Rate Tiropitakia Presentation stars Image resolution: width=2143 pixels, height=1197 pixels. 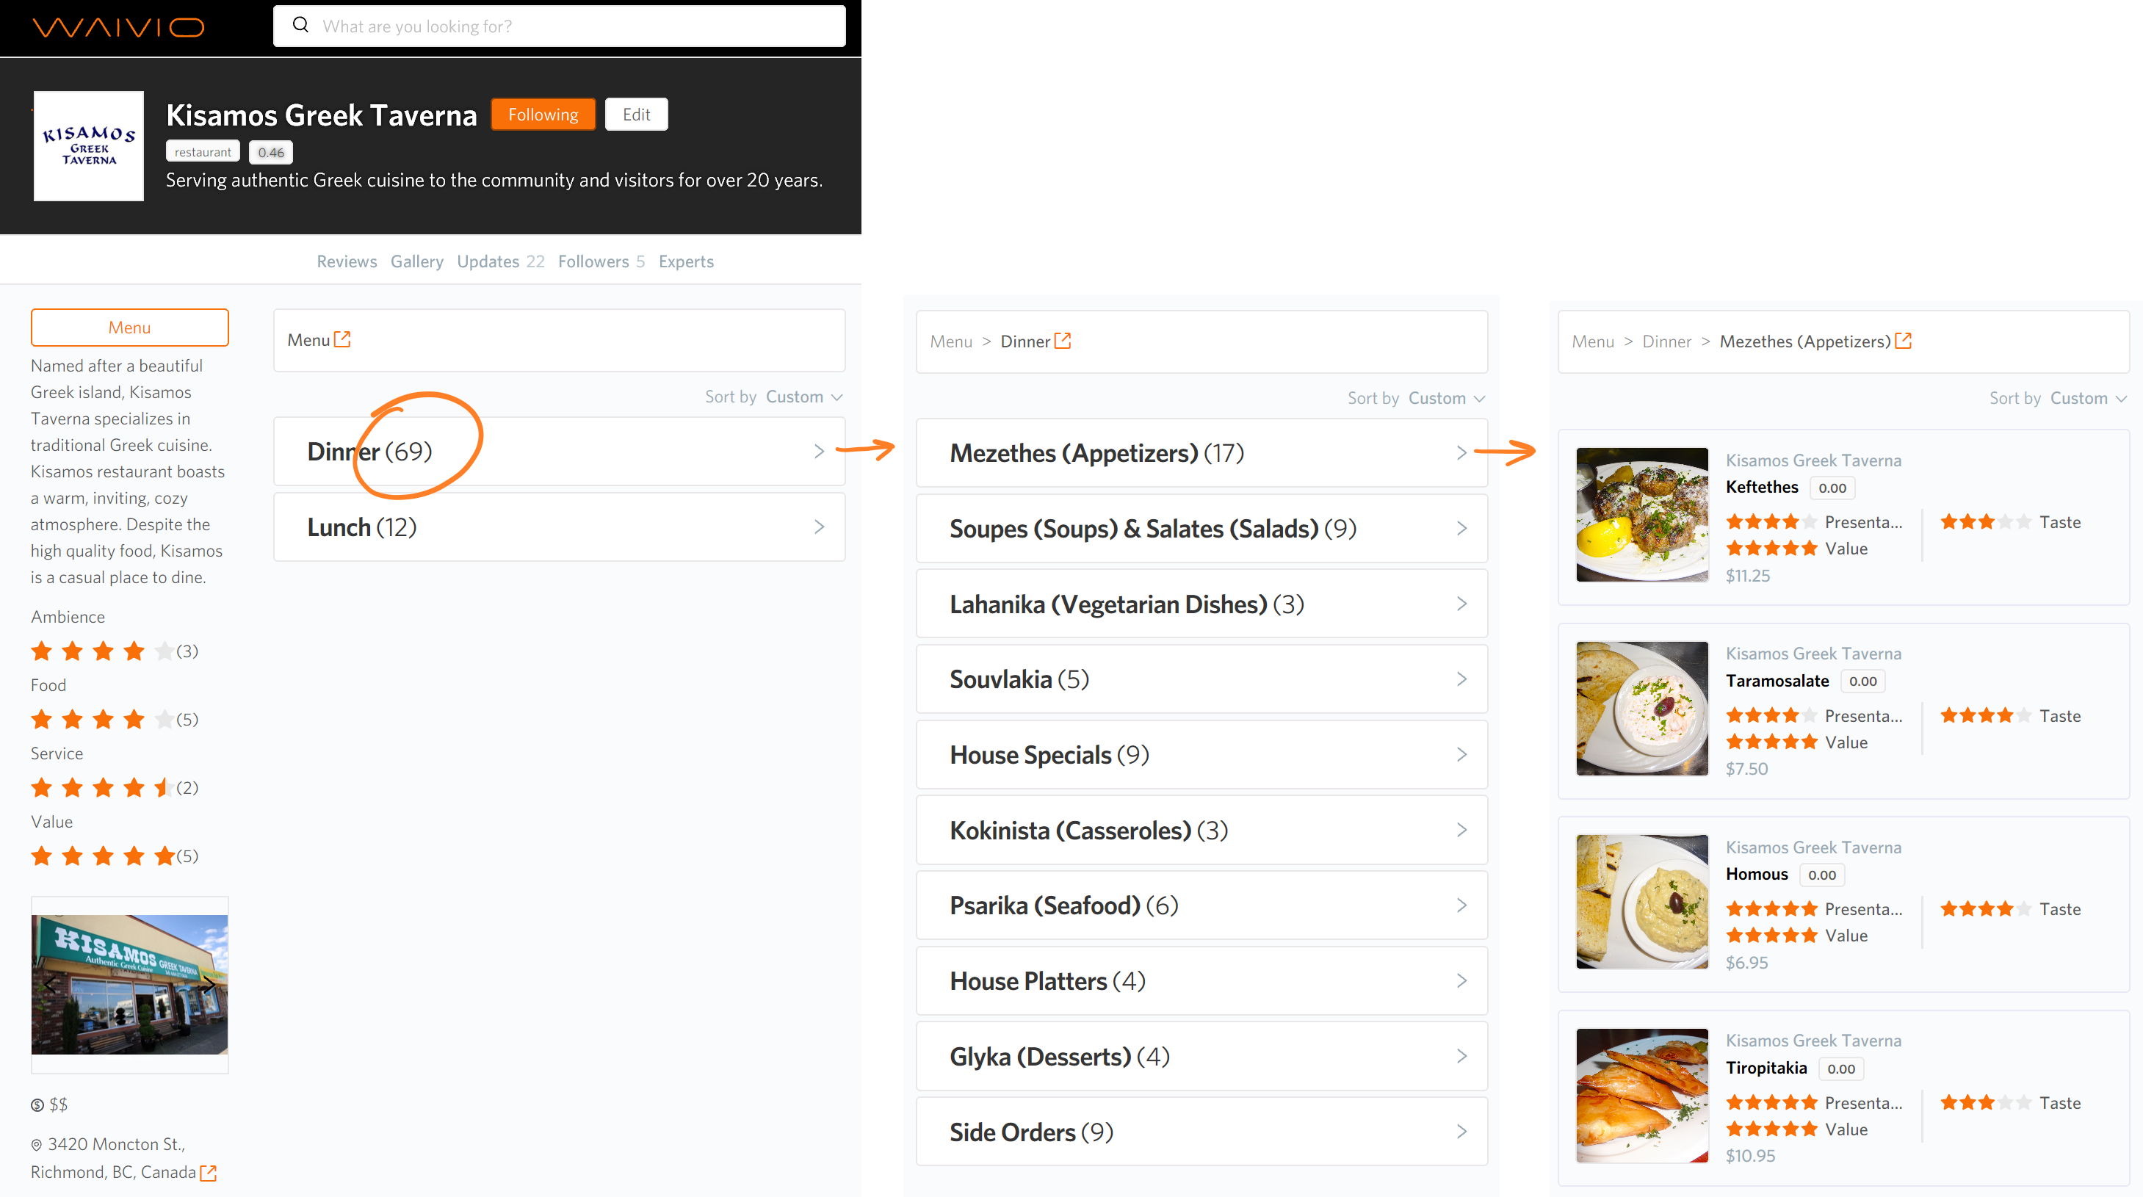1771,1103
